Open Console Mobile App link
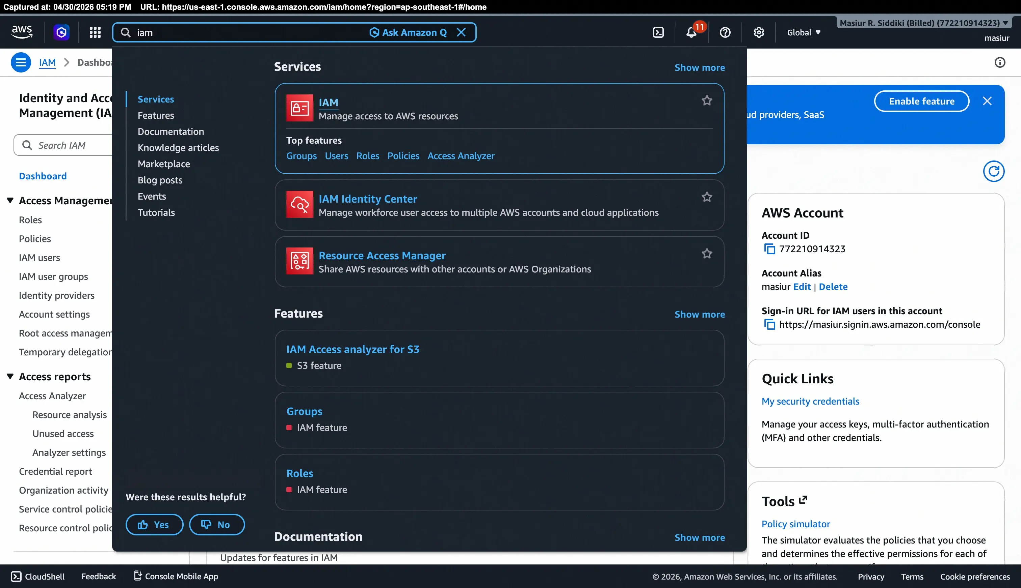This screenshot has width=1021, height=588. [176, 576]
